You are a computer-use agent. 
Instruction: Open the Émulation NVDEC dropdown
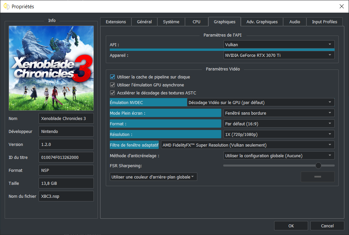point(261,102)
